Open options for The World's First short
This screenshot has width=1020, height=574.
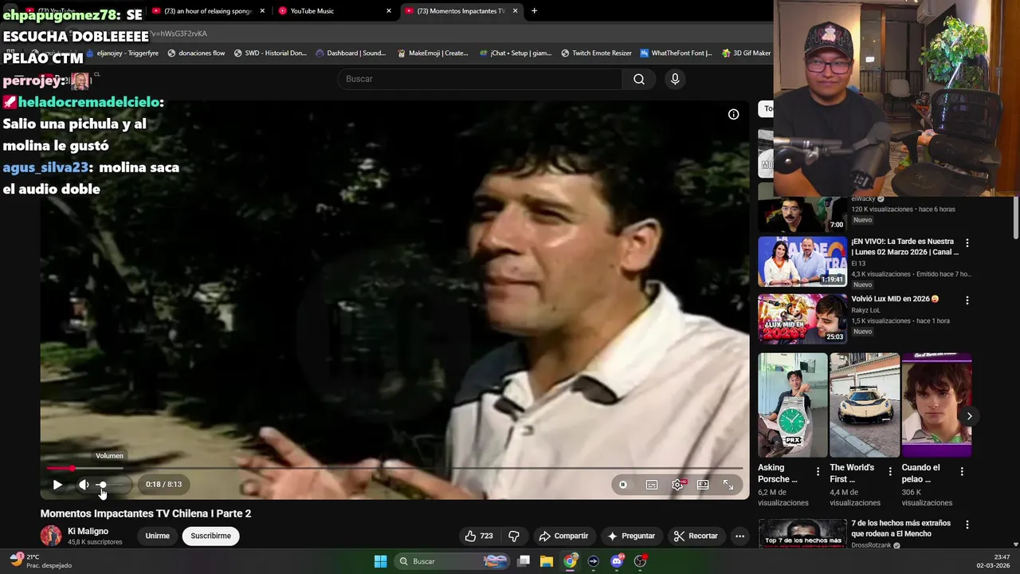[890, 472]
